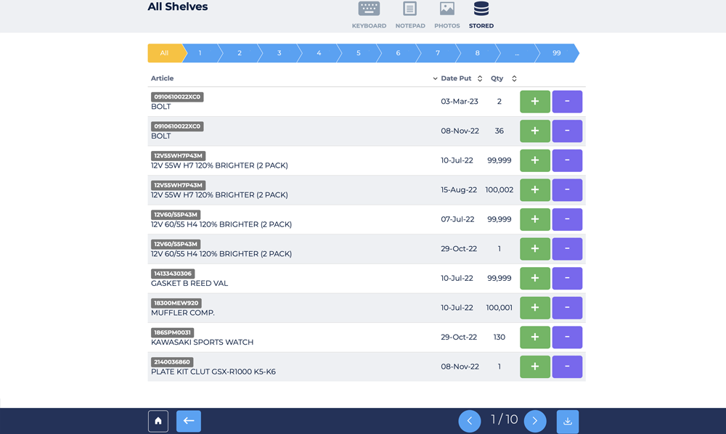Screen dimensions: 726x434
Task: Jump to shelf 99 tab
Action: coord(556,53)
